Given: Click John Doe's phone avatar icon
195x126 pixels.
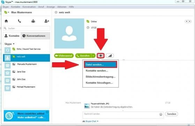Looking at the screenshot, I should click(7, 80).
